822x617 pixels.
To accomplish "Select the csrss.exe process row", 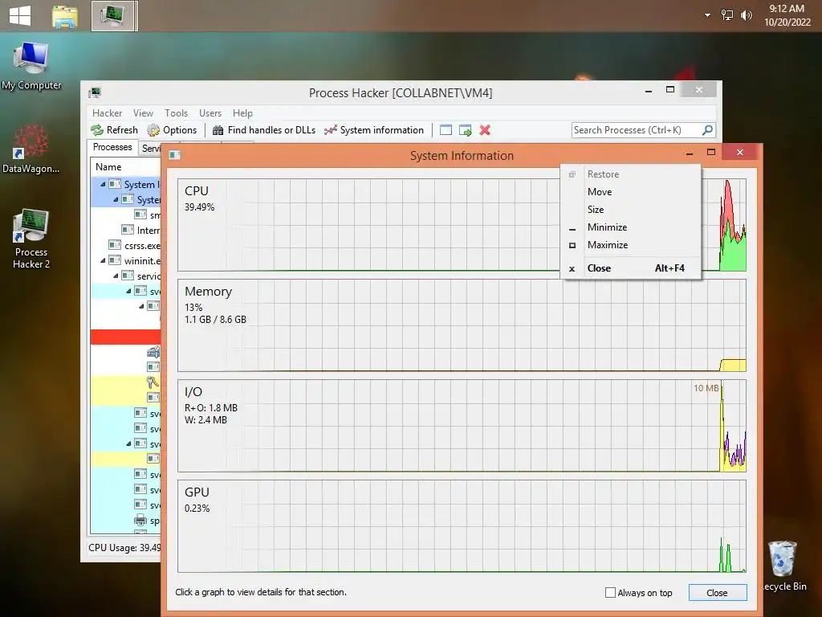I will tap(126, 246).
